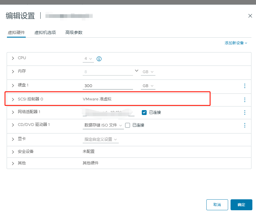Switch to the 高级参数 tab

74,32
